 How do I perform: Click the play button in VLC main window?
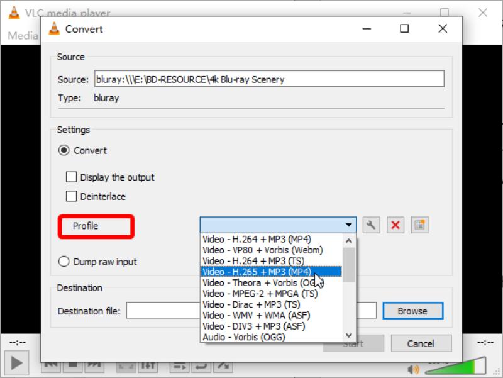[x=17, y=364]
